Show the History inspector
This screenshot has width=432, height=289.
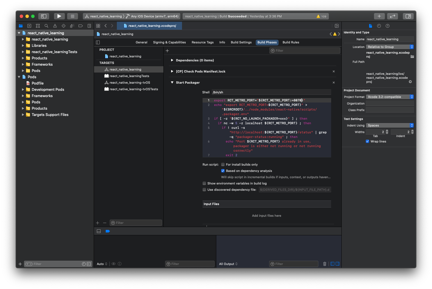click(379, 26)
